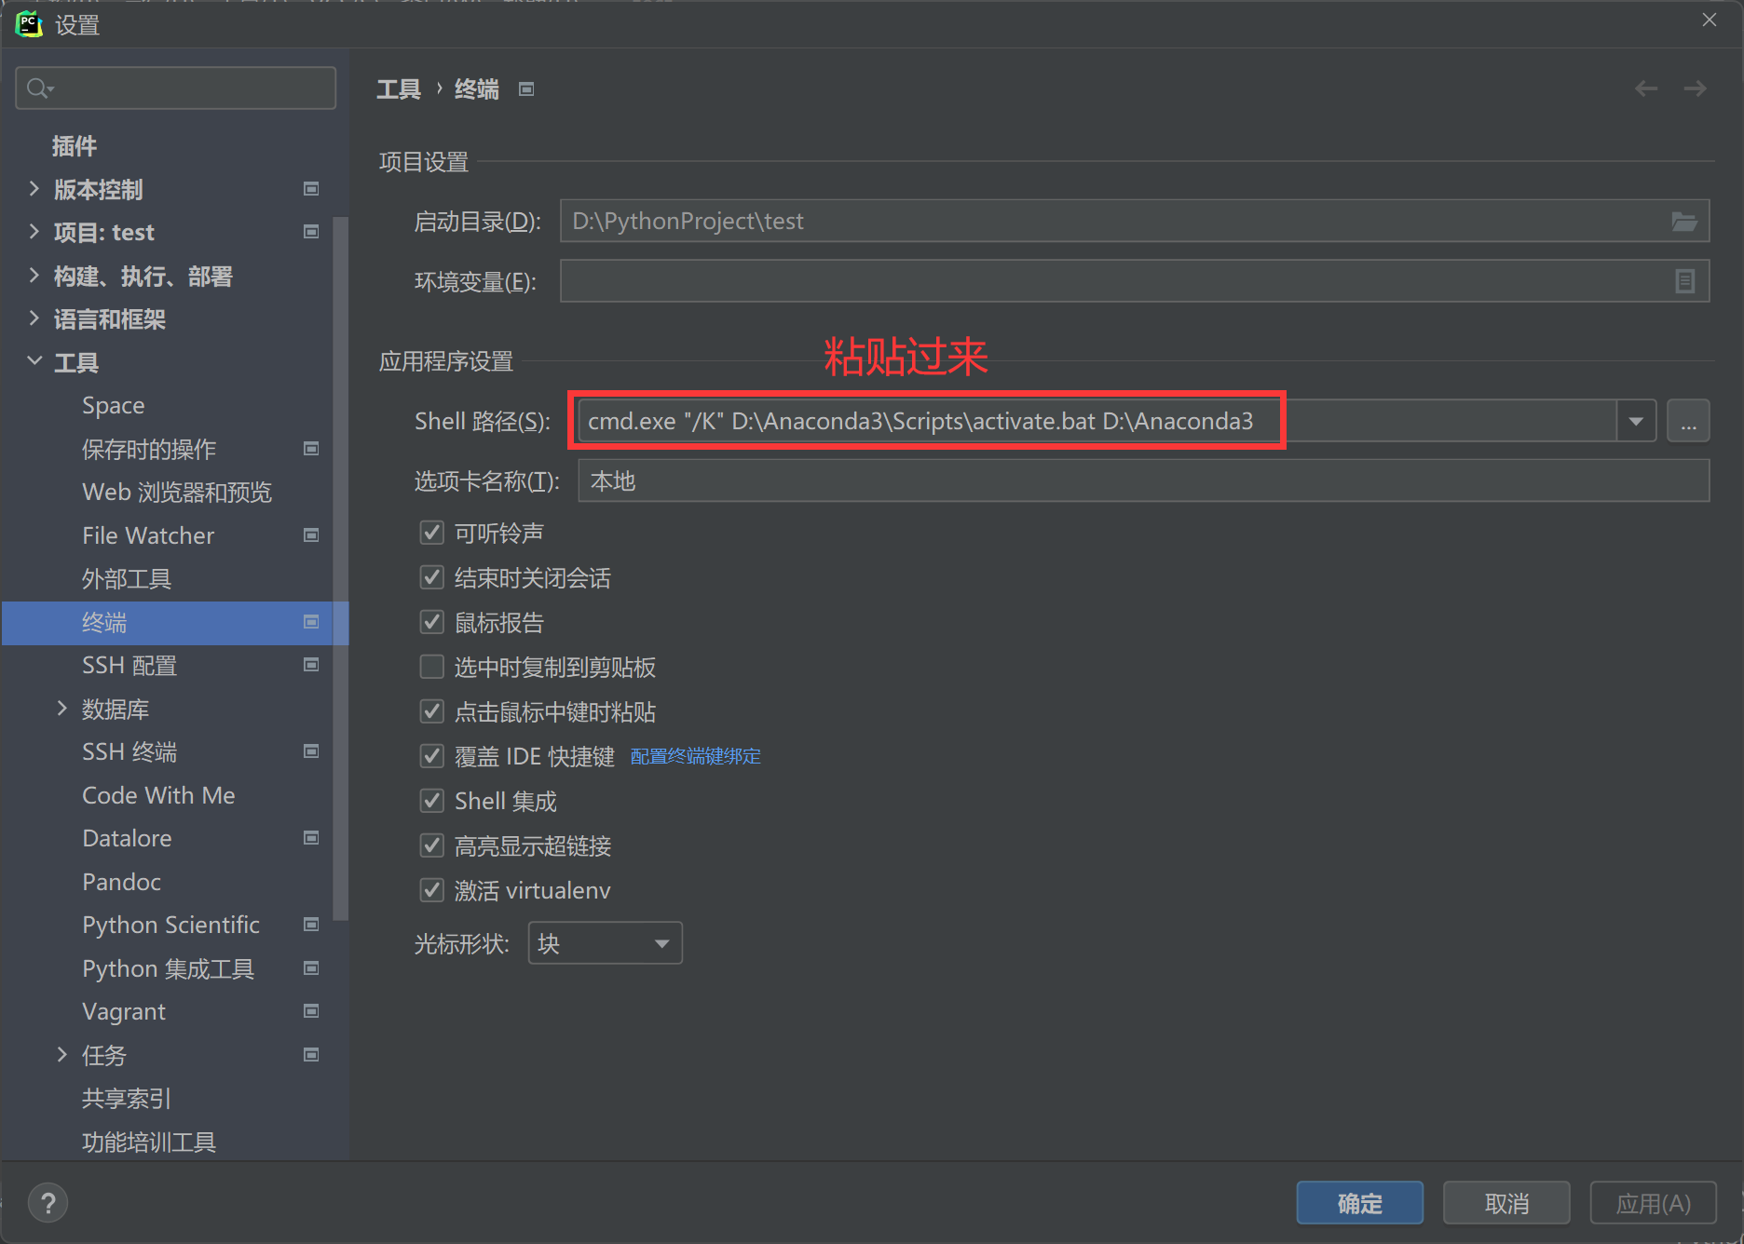The image size is (1744, 1244).
Task: Click the magnifier icon in settings search box
Action: [39, 88]
